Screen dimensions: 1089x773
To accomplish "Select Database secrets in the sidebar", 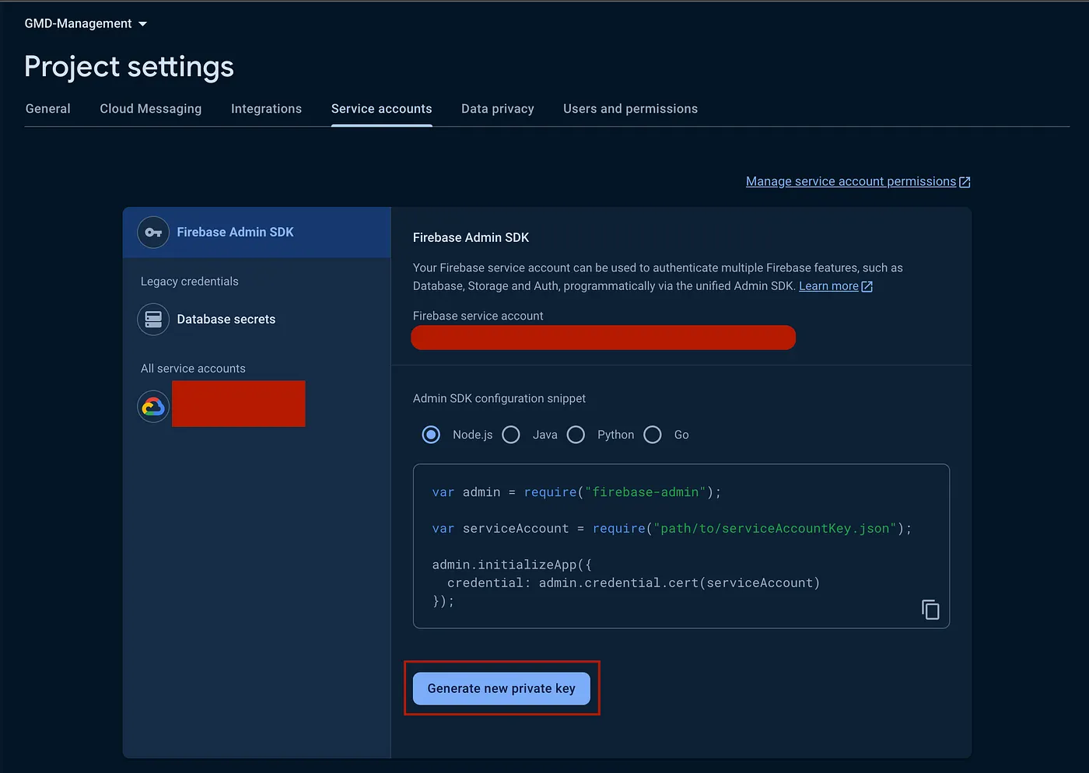I will click(226, 320).
